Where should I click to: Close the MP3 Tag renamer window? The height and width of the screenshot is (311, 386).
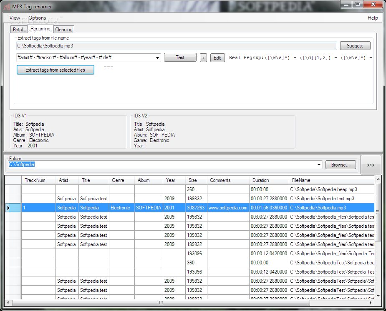(373, 5)
